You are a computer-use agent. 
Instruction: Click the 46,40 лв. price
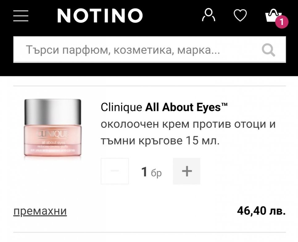coord(261,211)
